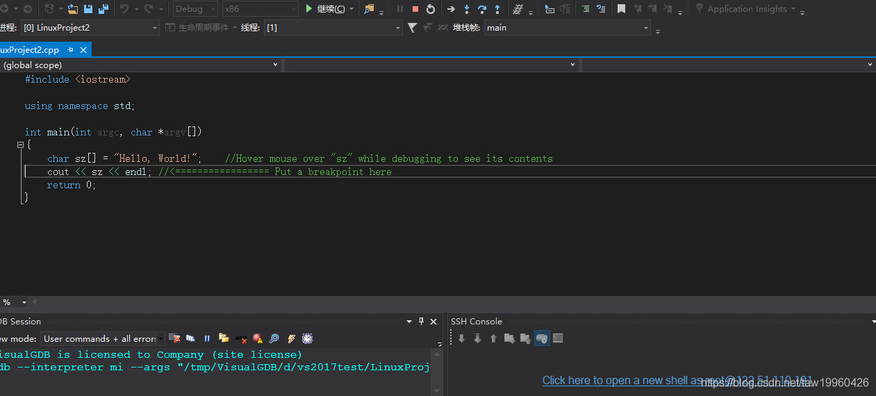Click the magnifier search icon in GDB Session
Viewport: 876px width, 396px height.
pos(274,338)
